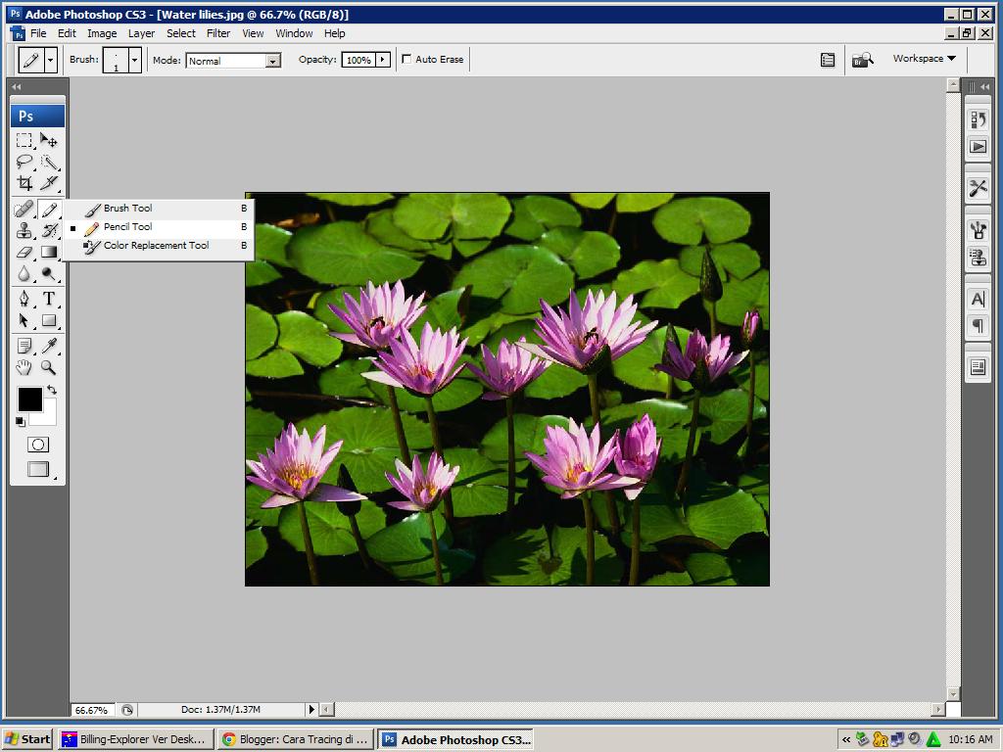Image resolution: width=1003 pixels, height=752 pixels.
Task: Swap foreground and background colors
Action: tap(52, 390)
